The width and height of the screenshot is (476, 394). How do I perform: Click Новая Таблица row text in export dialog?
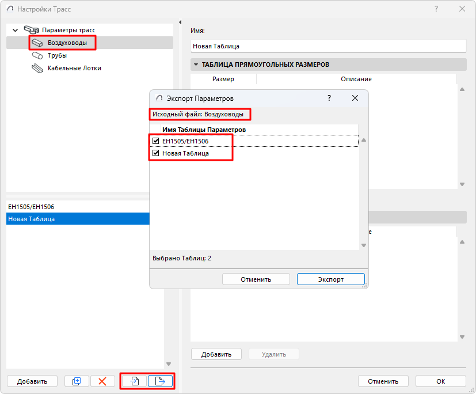point(185,153)
